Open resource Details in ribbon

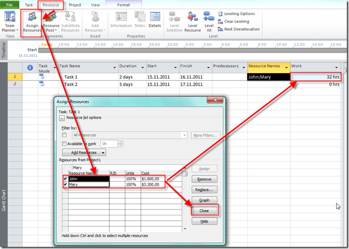tap(154, 22)
